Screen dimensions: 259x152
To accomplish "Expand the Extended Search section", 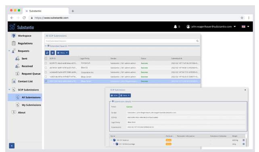I will (48, 46).
